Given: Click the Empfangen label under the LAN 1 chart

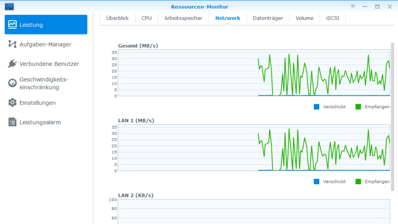Looking at the screenshot, I should (377, 181).
